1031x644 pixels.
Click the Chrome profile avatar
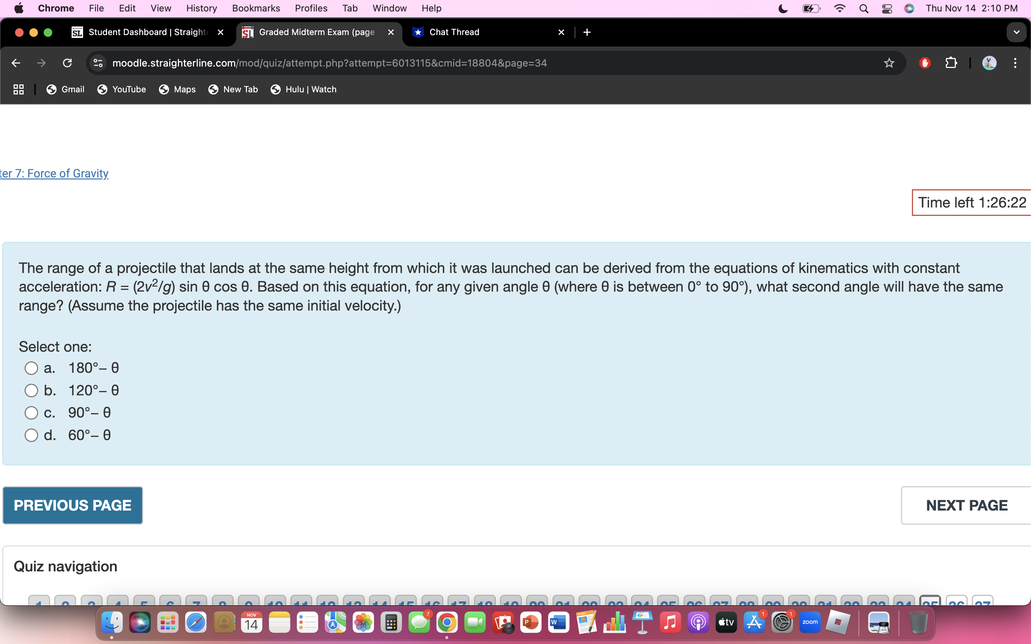[989, 63]
